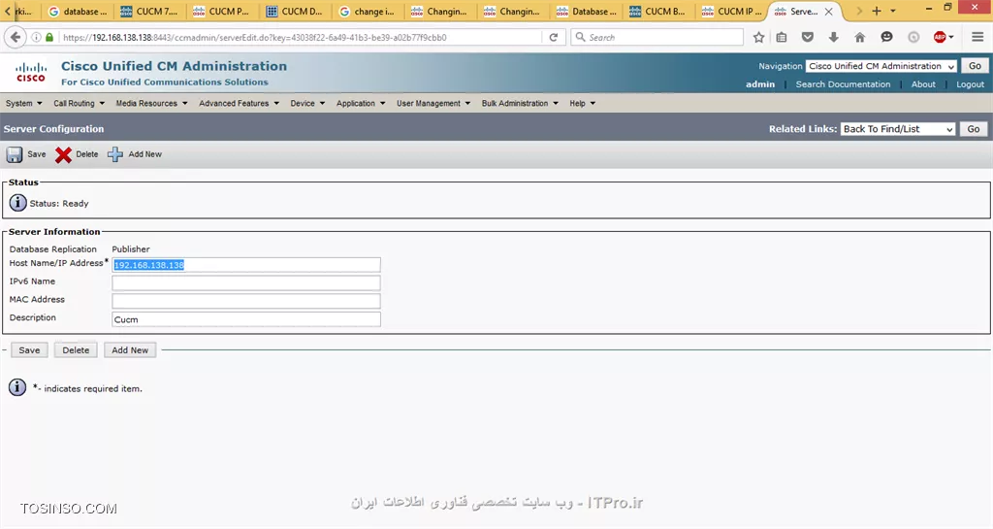This screenshot has width=993, height=529.
Task: Reload the page with the refresh icon
Action: click(554, 38)
